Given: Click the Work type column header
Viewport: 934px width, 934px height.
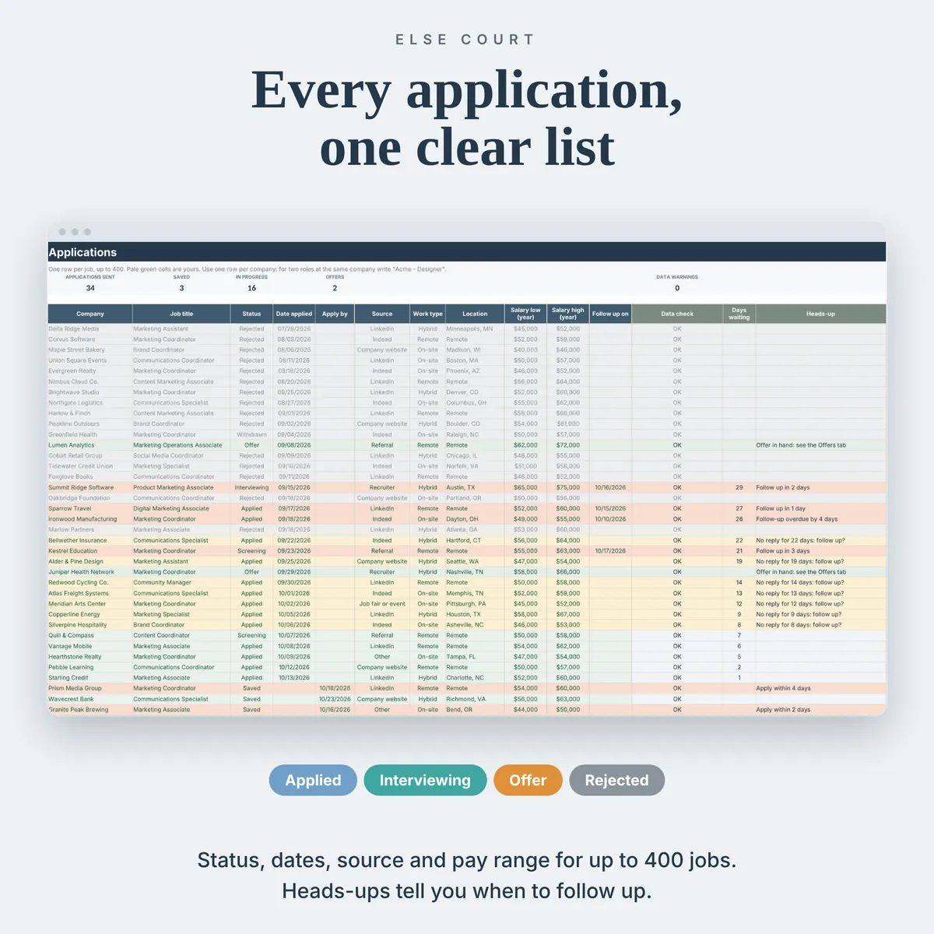Looking at the screenshot, I should (x=427, y=314).
